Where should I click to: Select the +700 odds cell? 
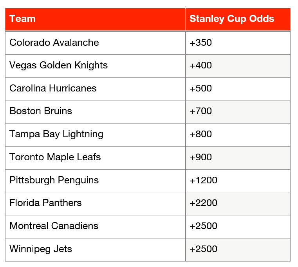pyautogui.click(x=200, y=111)
